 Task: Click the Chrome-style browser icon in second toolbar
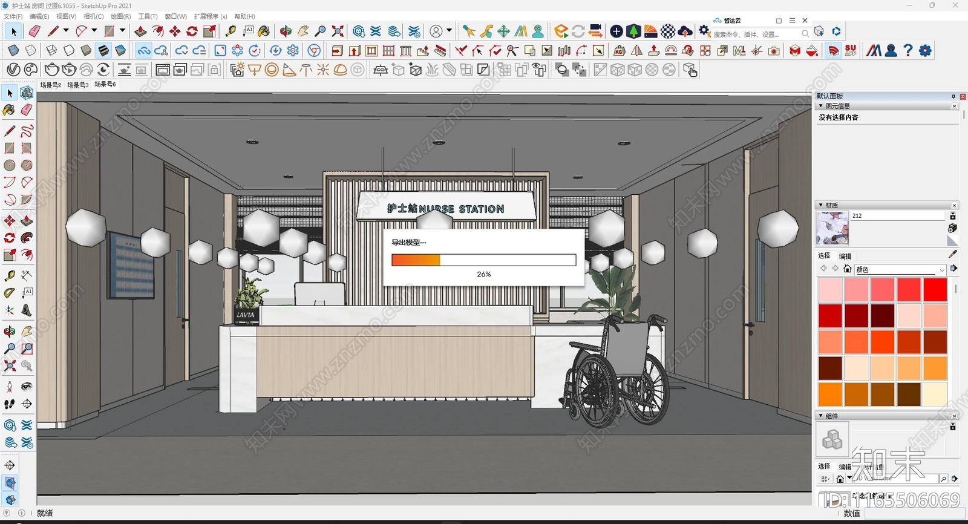point(314,50)
